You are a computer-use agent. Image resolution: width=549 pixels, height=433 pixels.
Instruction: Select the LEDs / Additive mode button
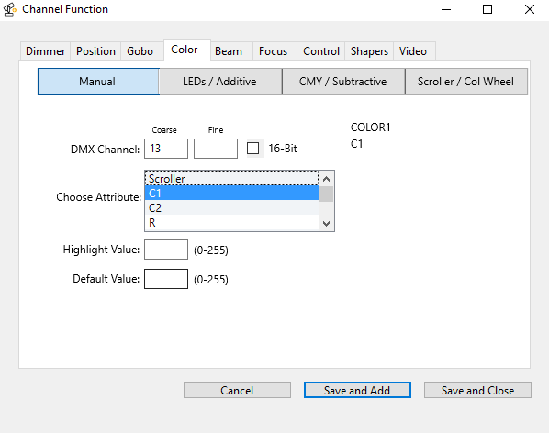(x=219, y=82)
